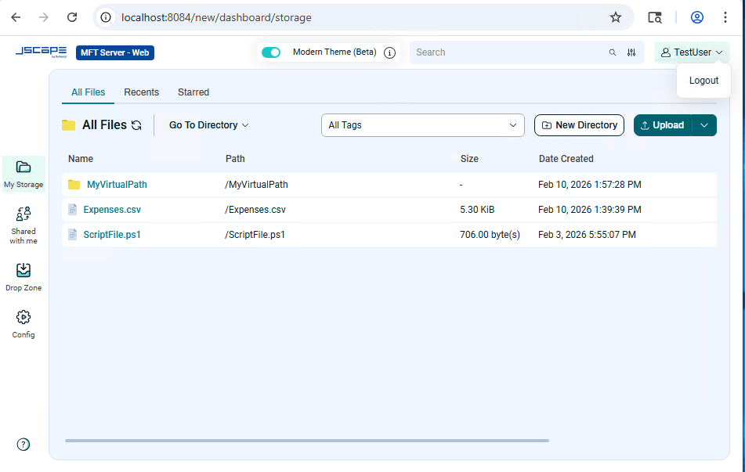Toggle the Modern Theme (Beta) switch

click(271, 52)
